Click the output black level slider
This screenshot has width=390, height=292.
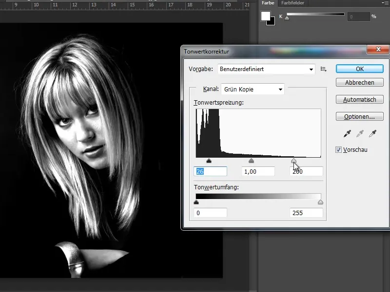click(x=196, y=202)
